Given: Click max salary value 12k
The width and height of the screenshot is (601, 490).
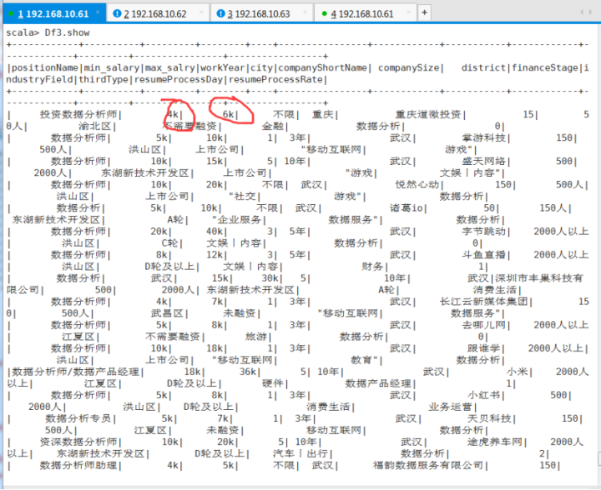Looking at the screenshot, I should point(215,255).
